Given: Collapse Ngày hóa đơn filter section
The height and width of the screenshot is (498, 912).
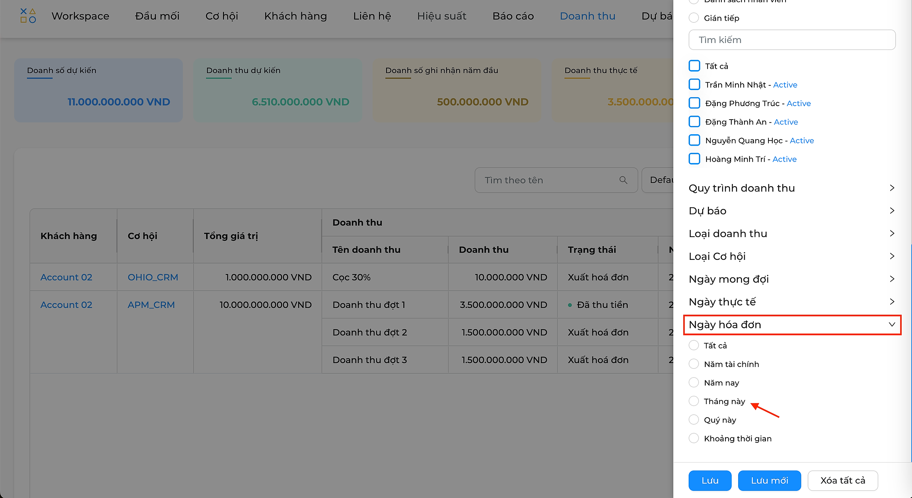Looking at the screenshot, I should (792, 325).
